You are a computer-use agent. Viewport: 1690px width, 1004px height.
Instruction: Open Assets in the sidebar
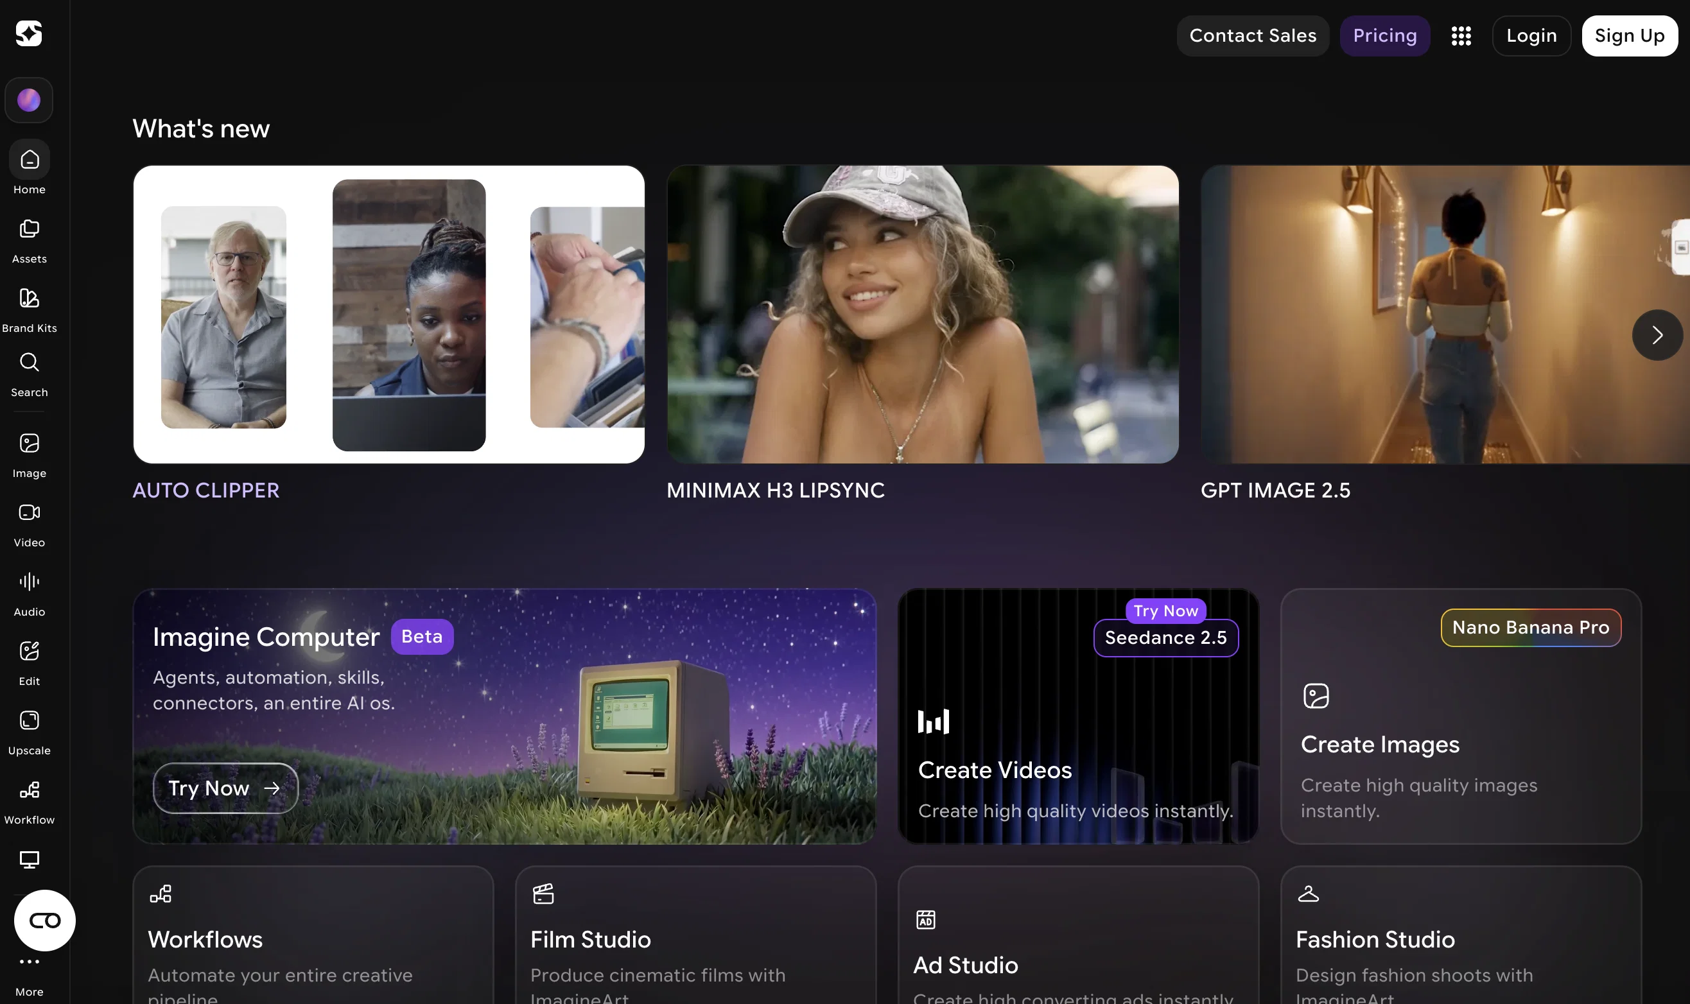pyautogui.click(x=29, y=240)
